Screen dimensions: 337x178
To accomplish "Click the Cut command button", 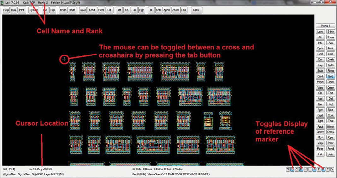I will (320, 154).
